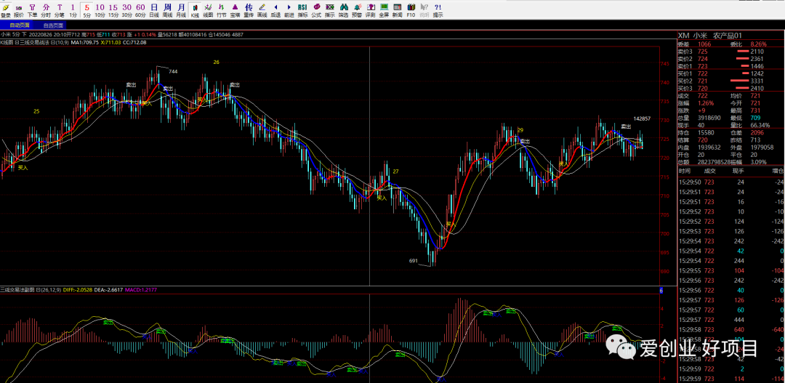Select the 60分 timeframe

141,9
